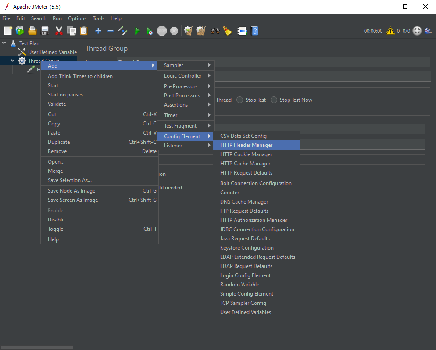
Task: Choose HTTP Header Manager config element
Action: coord(256,145)
